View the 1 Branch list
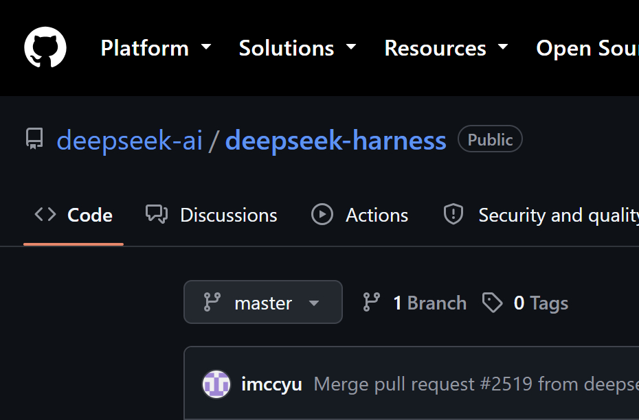Image resolution: width=639 pixels, height=420 pixels. click(414, 303)
